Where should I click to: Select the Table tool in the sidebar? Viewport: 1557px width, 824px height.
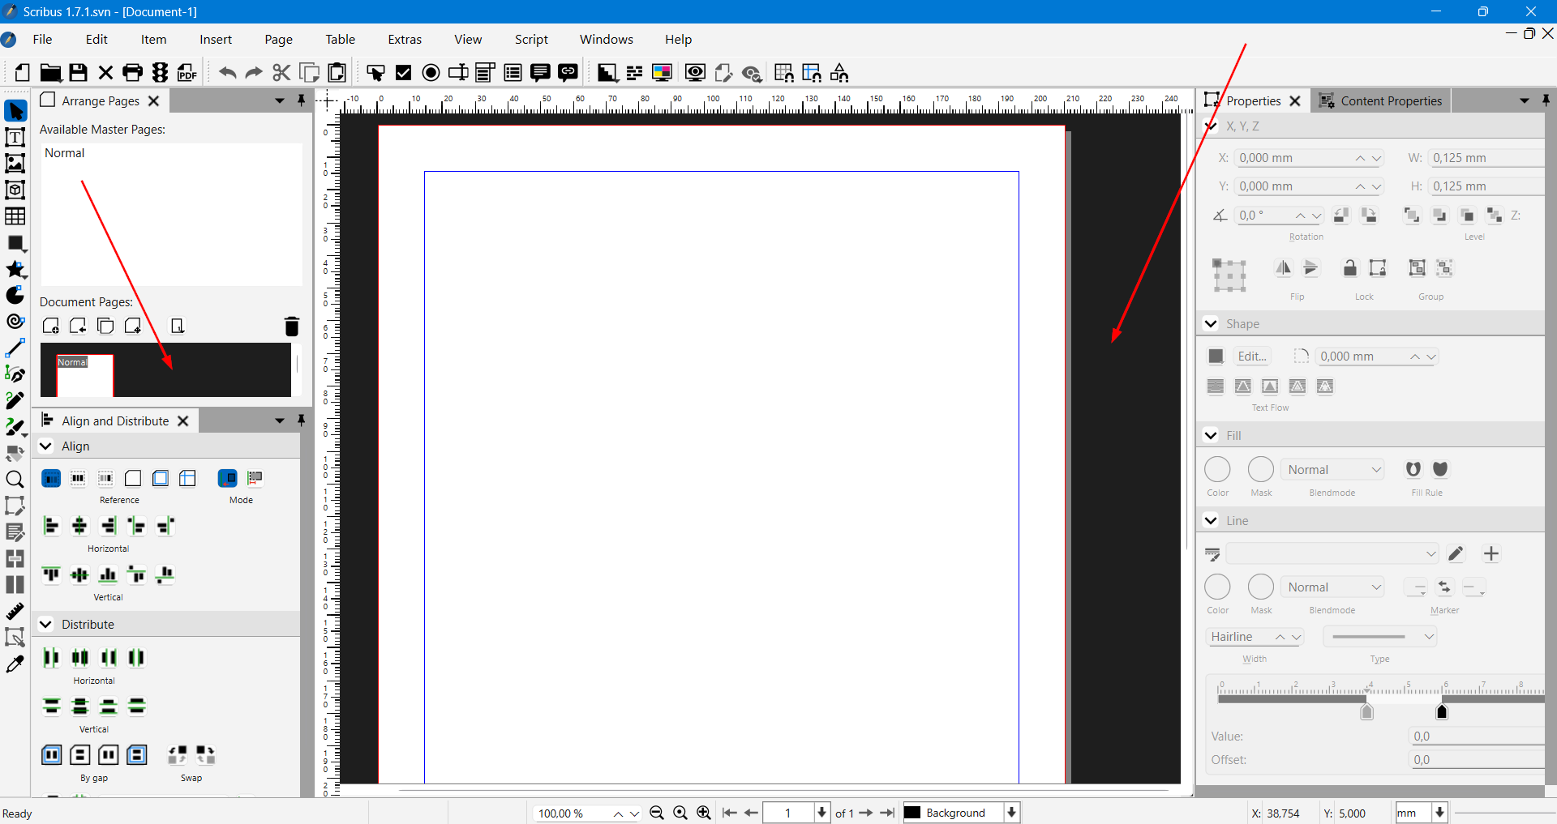point(15,216)
